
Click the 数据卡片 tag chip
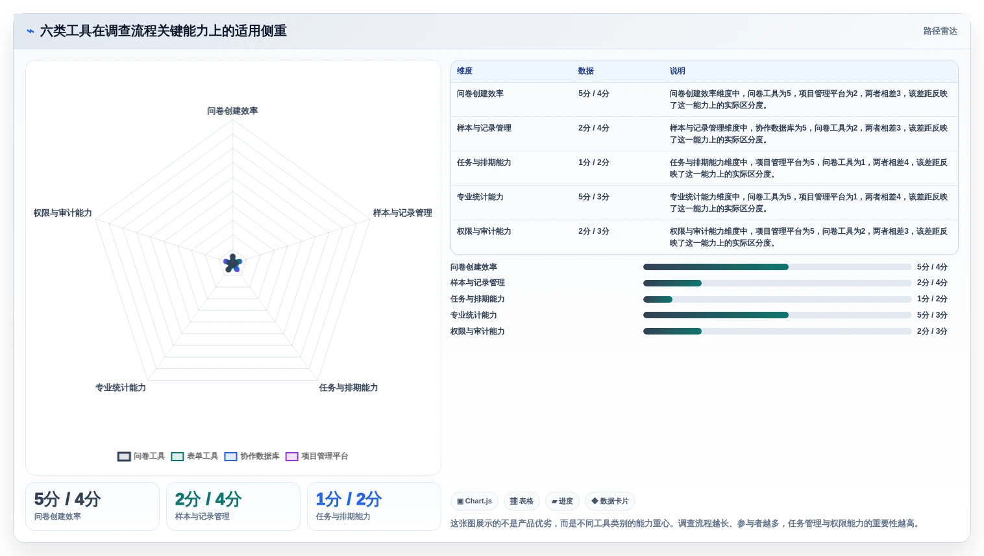pyautogui.click(x=610, y=501)
